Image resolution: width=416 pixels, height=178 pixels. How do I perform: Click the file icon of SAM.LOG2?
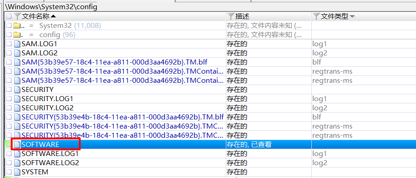[17, 53]
